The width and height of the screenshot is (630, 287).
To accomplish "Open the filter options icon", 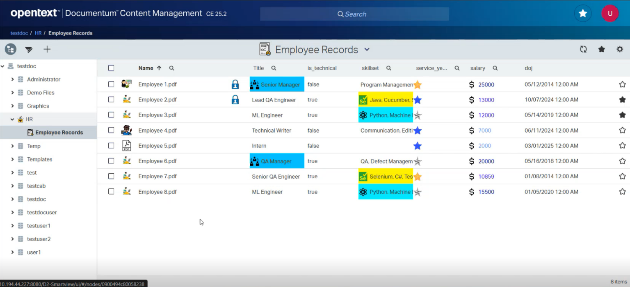I will click(x=29, y=49).
